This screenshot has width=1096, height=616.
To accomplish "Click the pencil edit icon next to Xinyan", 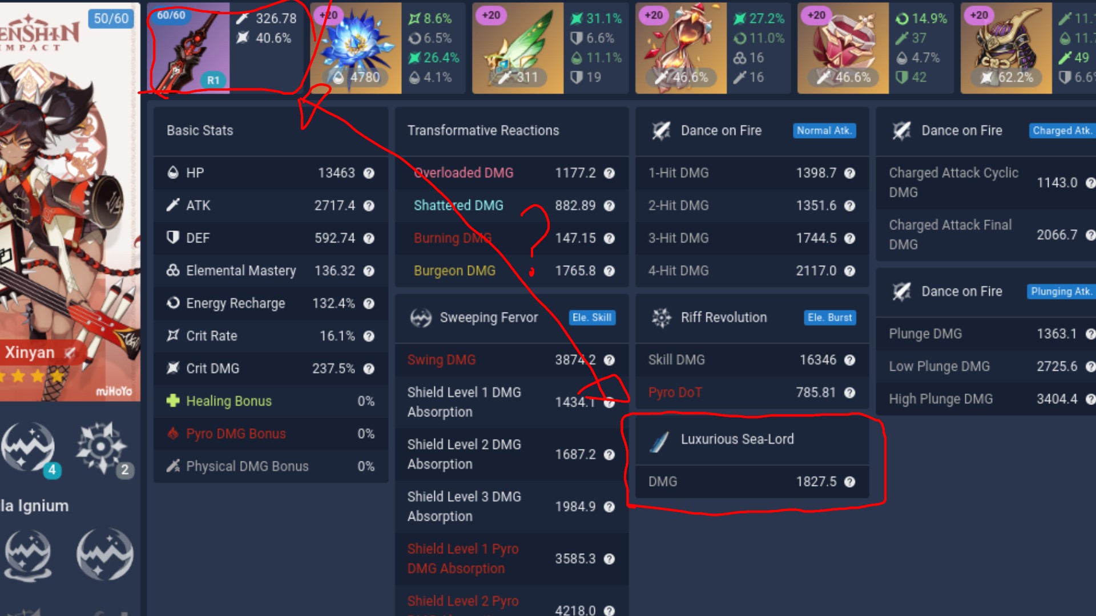I will click(70, 353).
